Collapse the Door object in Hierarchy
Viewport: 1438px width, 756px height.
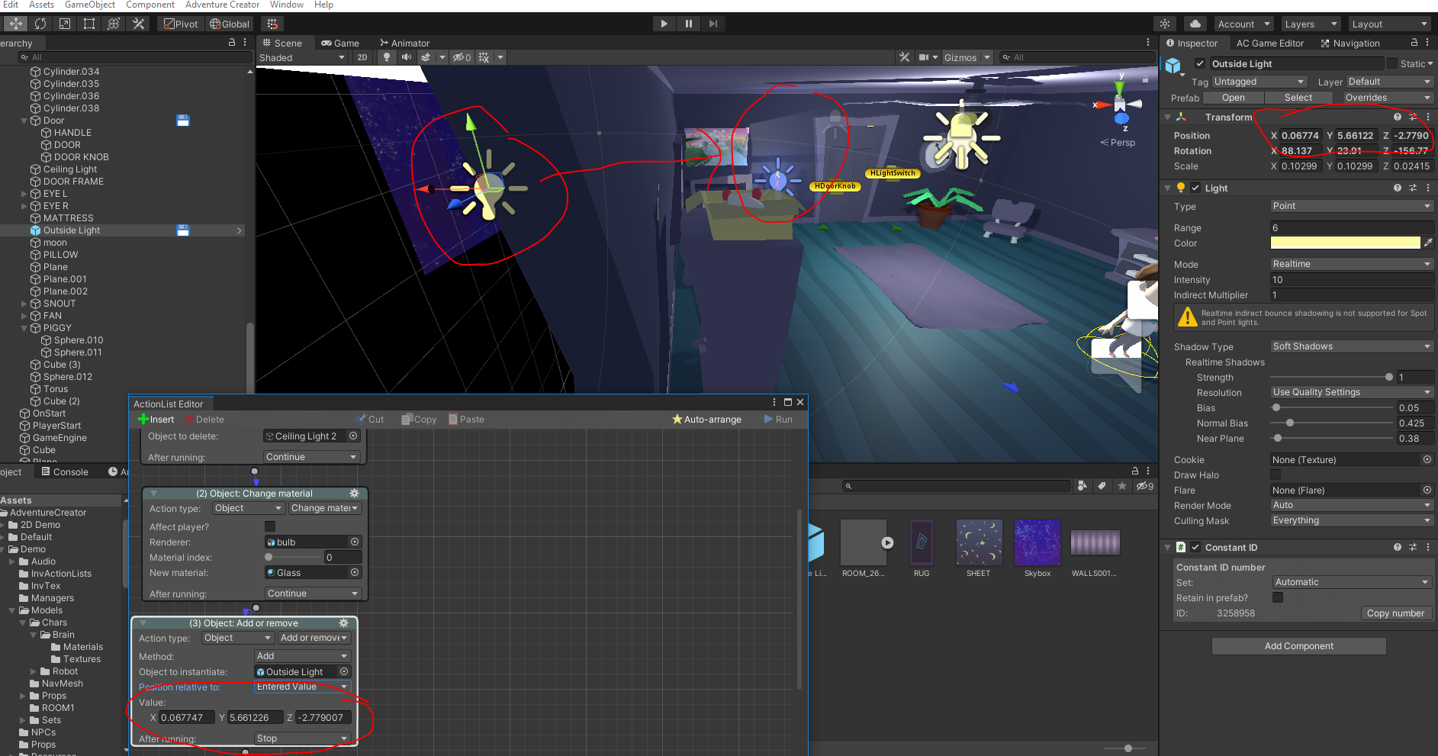click(x=24, y=121)
